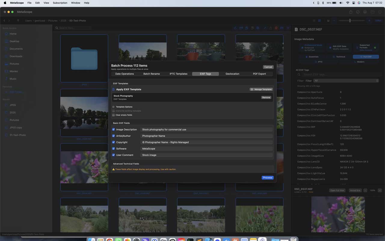Click the zoom-in stepper beside 100%
The width and height of the screenshot is (385, 241).
[x=380, y=190]
